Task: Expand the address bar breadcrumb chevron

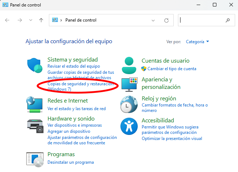Action: pos(61,20)
